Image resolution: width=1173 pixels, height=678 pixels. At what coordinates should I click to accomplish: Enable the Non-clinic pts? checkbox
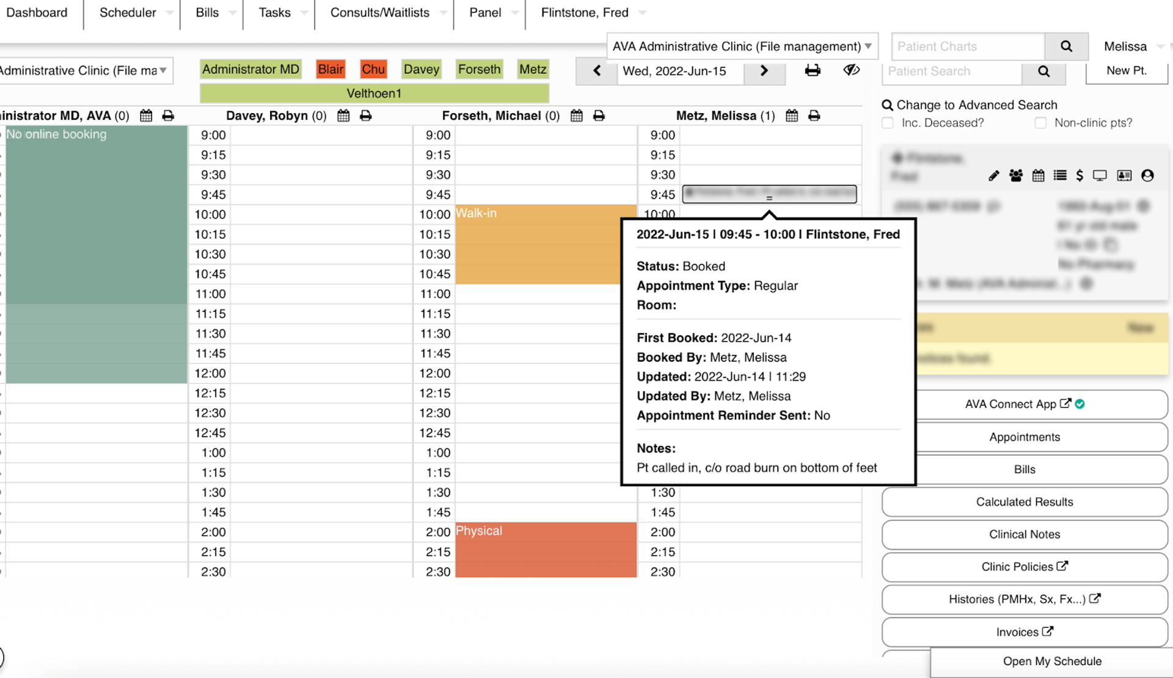click(x=1040, y=123)
